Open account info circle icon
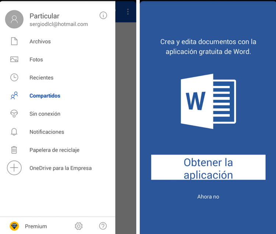Image resolution: width=276 pixels, height=234 pixels. pyautogui.click(x=103, y=15)
